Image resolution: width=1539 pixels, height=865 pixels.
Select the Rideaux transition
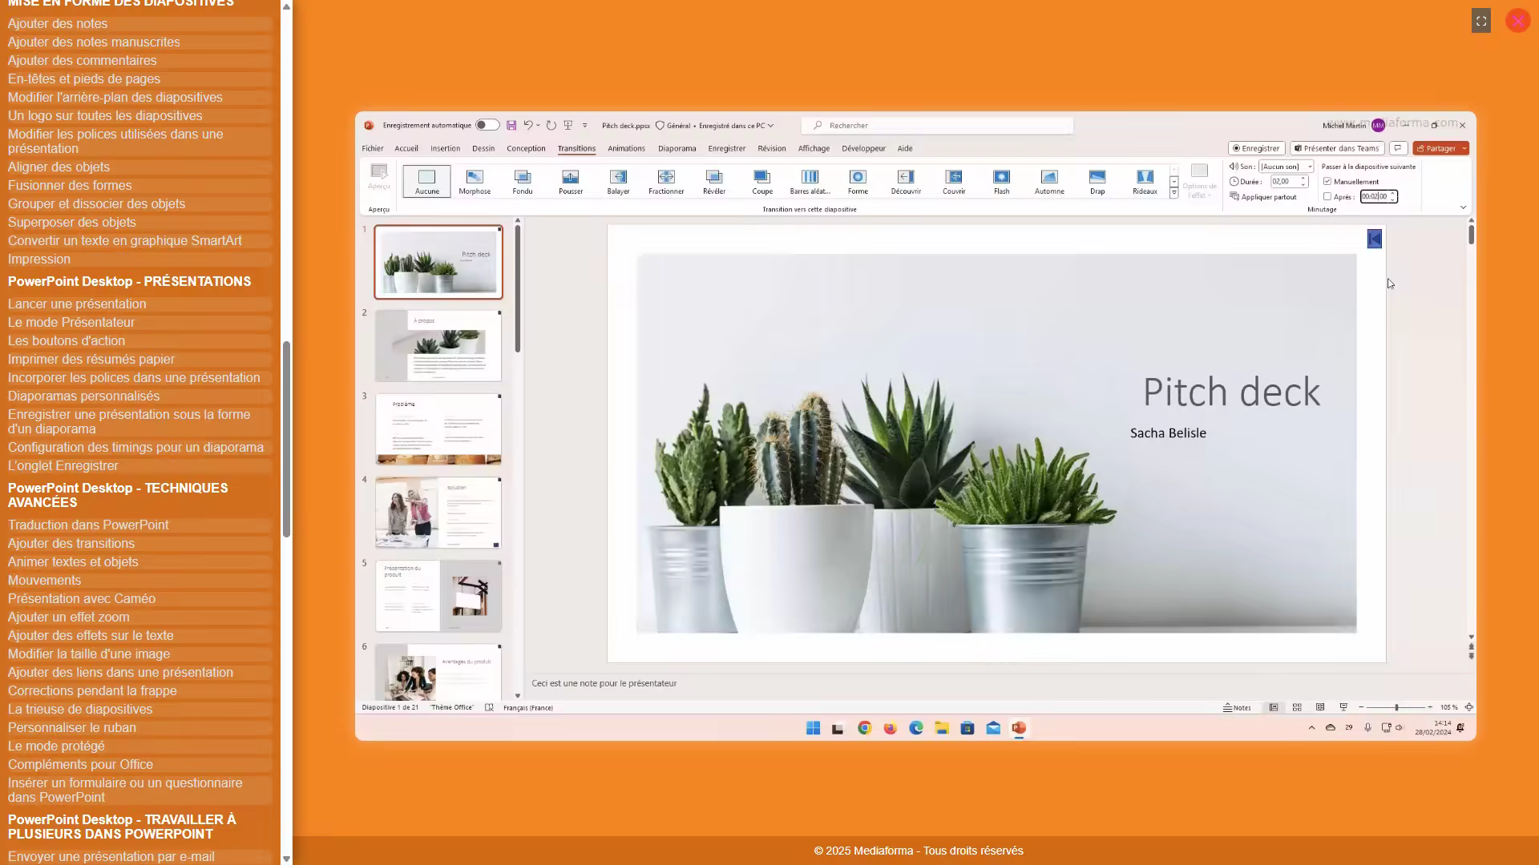1145,182
